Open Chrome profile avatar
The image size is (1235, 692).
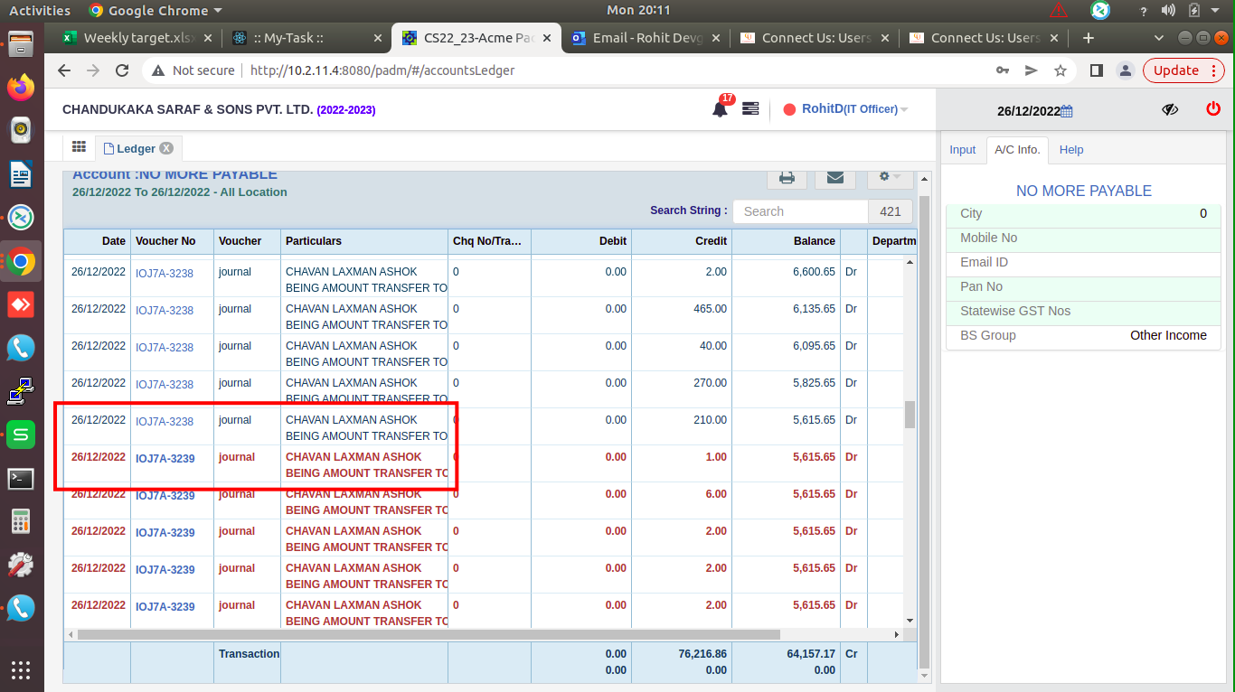(x=1125, y=70)
